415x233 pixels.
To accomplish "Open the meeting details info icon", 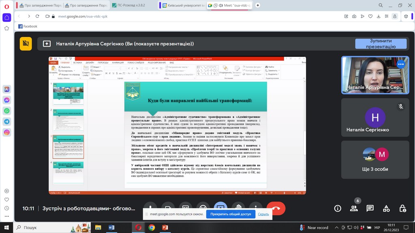I will pyautogui.click(x=338, y=208).
